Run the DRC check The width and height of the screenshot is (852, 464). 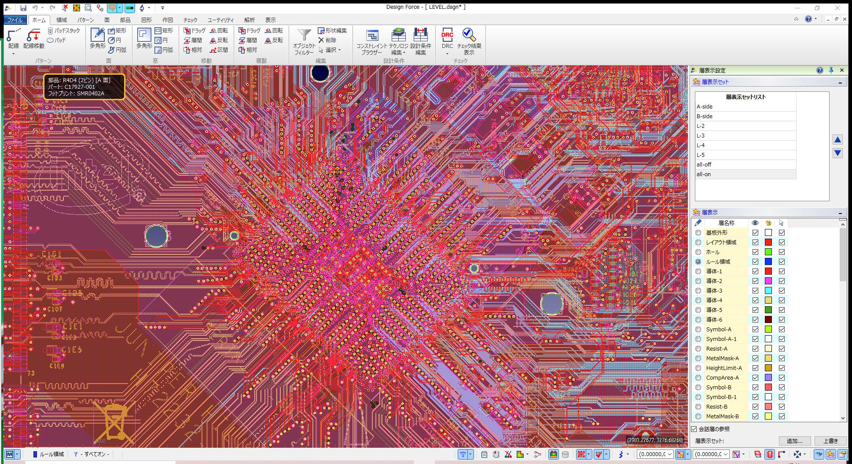(x=447, y=39)
